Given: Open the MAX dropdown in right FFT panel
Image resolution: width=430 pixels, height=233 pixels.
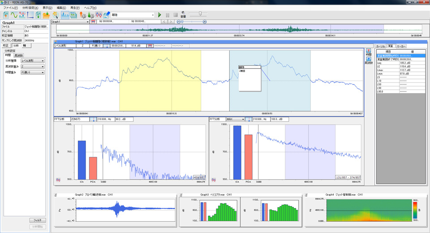Looking at the screenshot, I should coord(236,119).
